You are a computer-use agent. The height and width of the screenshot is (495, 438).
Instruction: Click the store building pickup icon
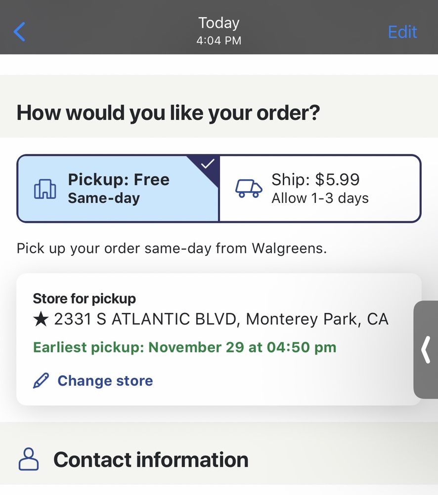click(x=45, y=189)
